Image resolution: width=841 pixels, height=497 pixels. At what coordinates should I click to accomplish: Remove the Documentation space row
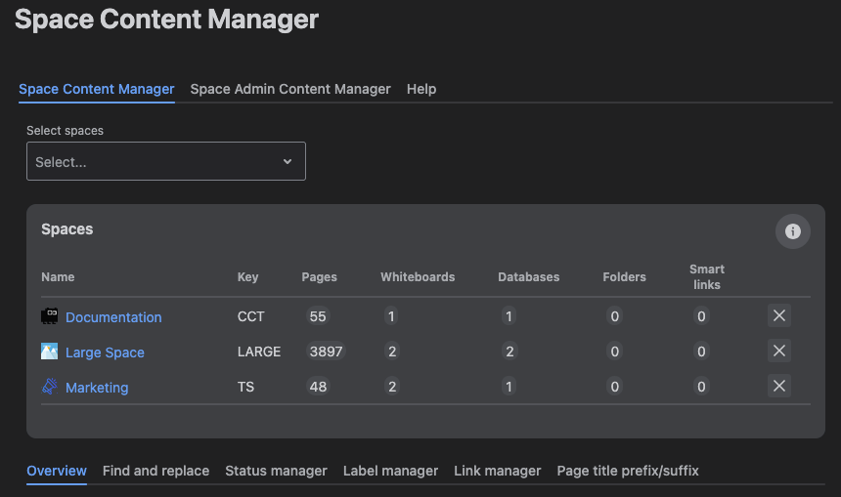(x=778, y=315)
